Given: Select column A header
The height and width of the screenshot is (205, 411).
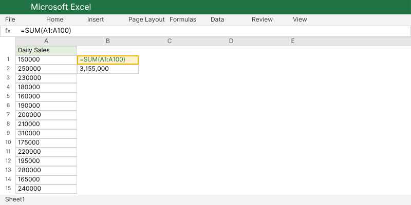Looking at the screenshot, I should pos(46,41).
